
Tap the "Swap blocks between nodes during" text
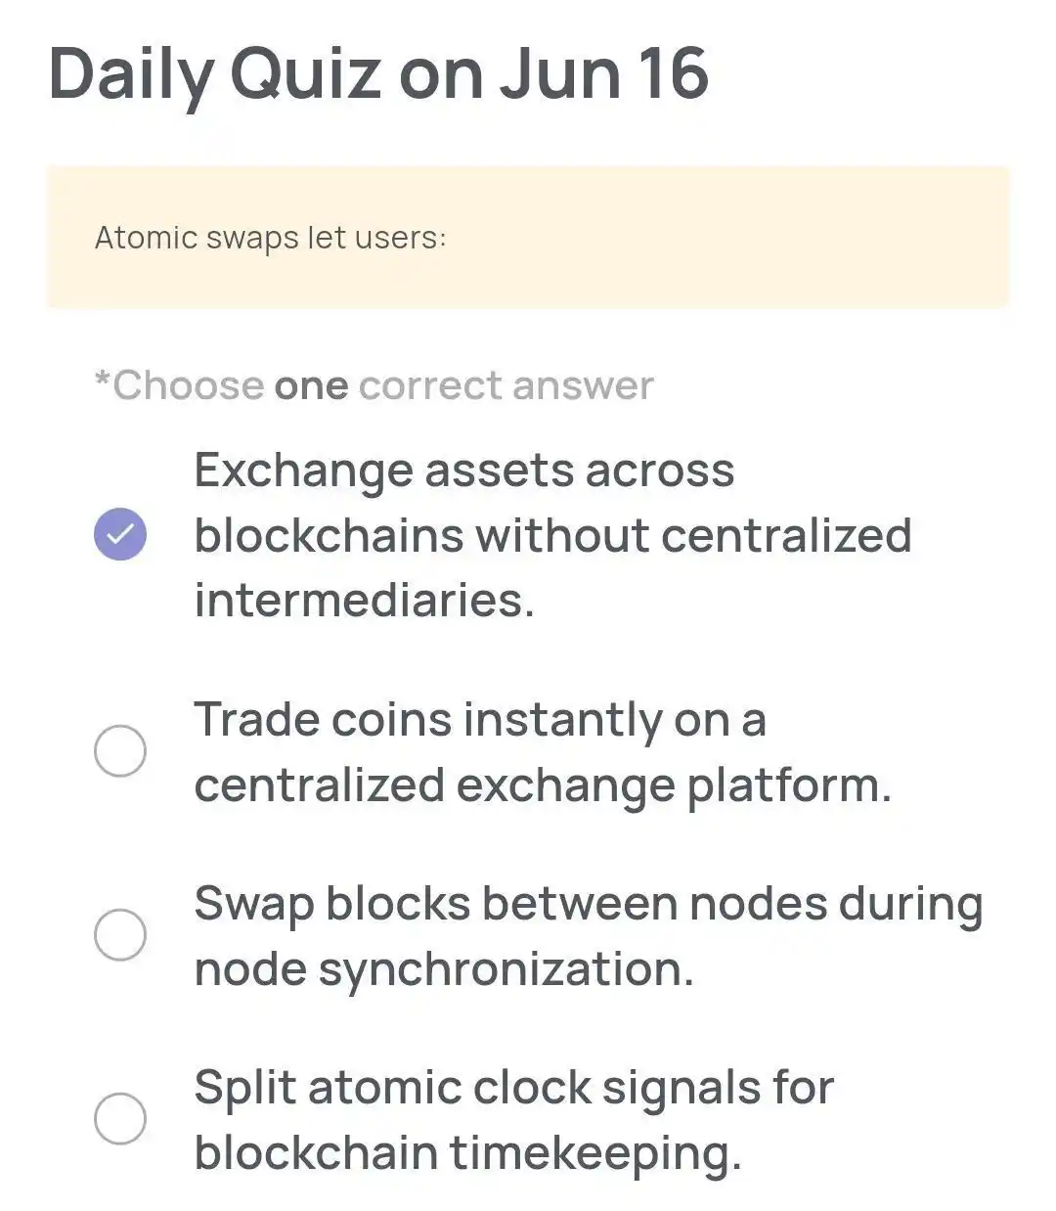[588, 904]
